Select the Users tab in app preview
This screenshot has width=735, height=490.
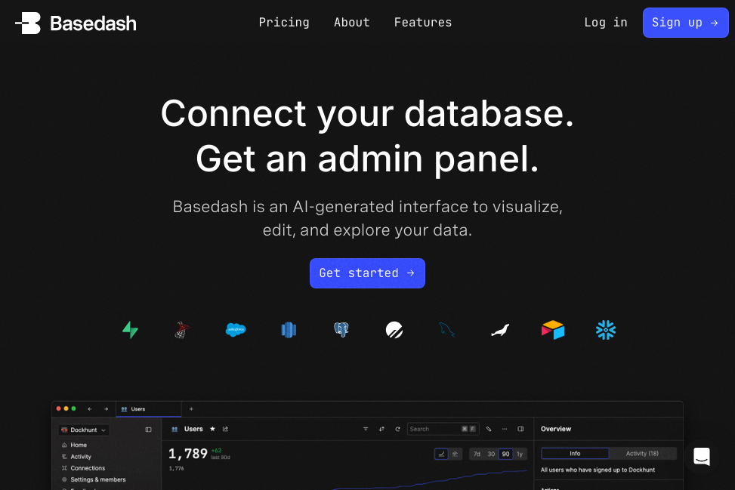(149, 409)
